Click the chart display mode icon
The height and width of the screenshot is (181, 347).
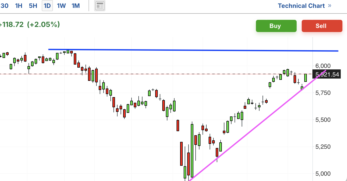click(100, 6)
